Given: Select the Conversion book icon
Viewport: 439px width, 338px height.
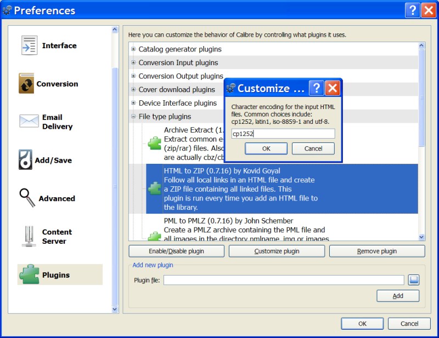Looking at the screenshot, I should tap(26, 83).
